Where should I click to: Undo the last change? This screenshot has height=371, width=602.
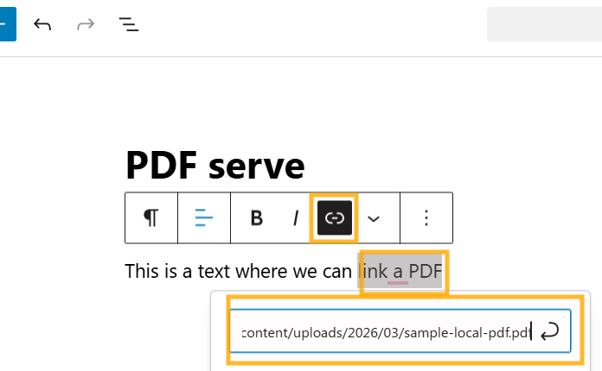click(42, 24)
